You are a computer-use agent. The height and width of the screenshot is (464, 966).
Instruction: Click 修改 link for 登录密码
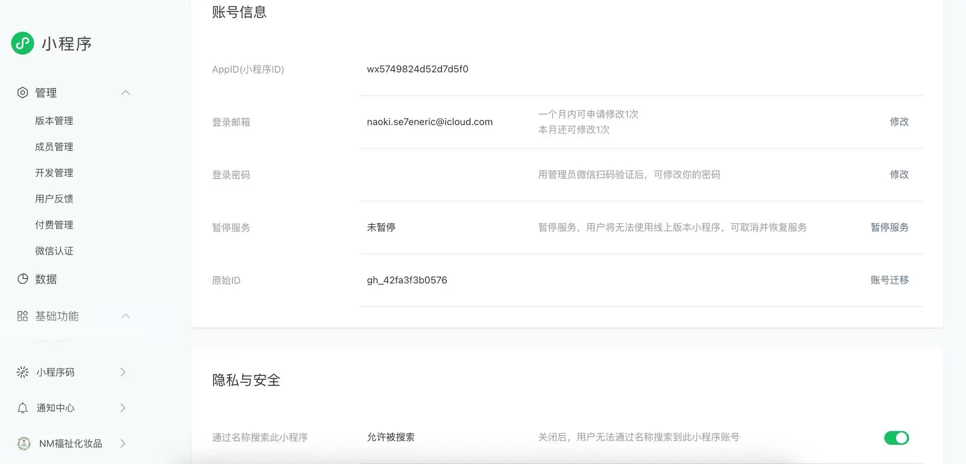coord(899,174)
